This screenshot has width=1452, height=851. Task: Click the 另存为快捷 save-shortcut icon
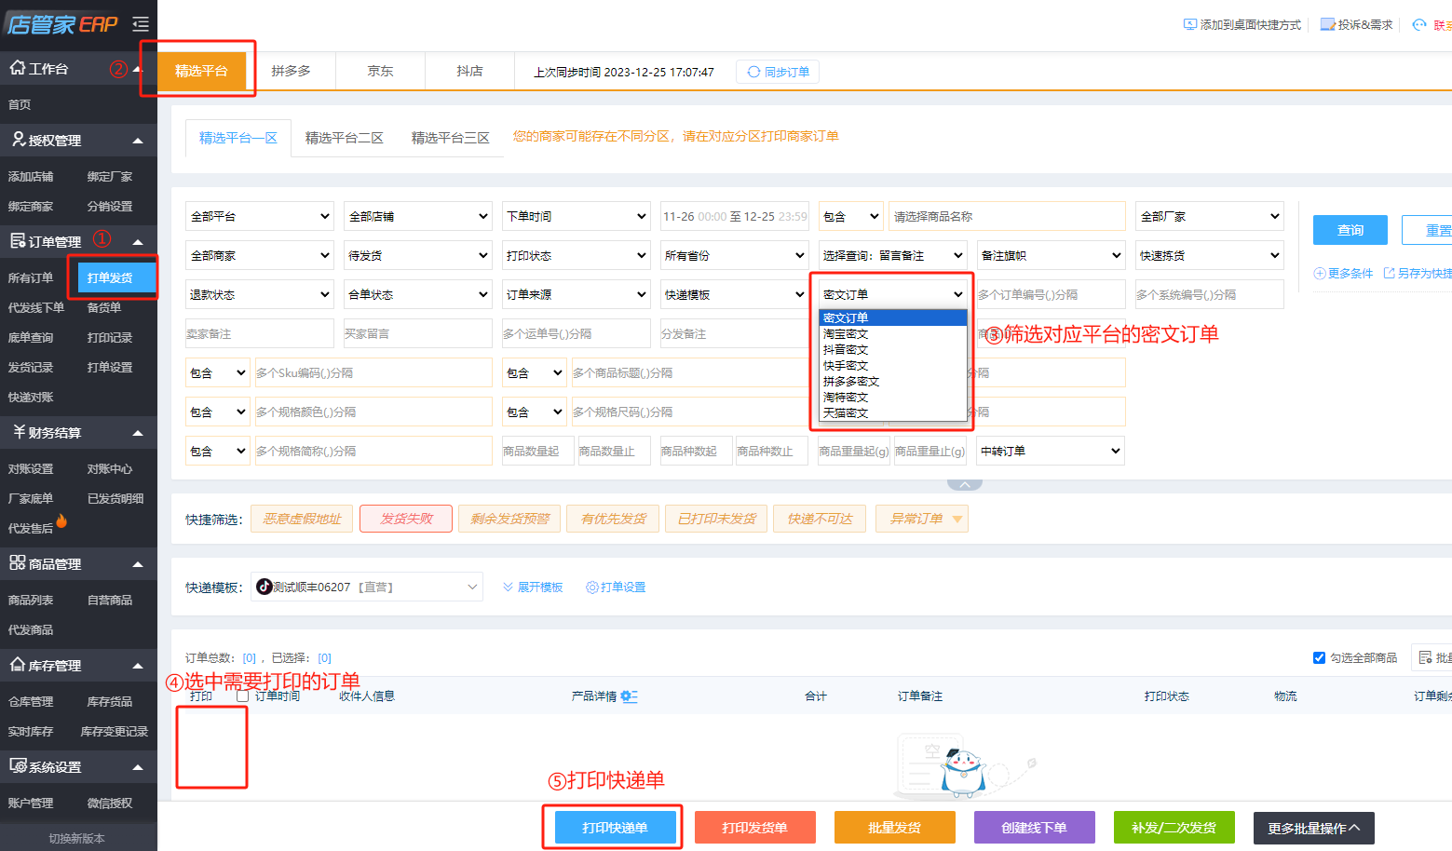pos(1390,273)
